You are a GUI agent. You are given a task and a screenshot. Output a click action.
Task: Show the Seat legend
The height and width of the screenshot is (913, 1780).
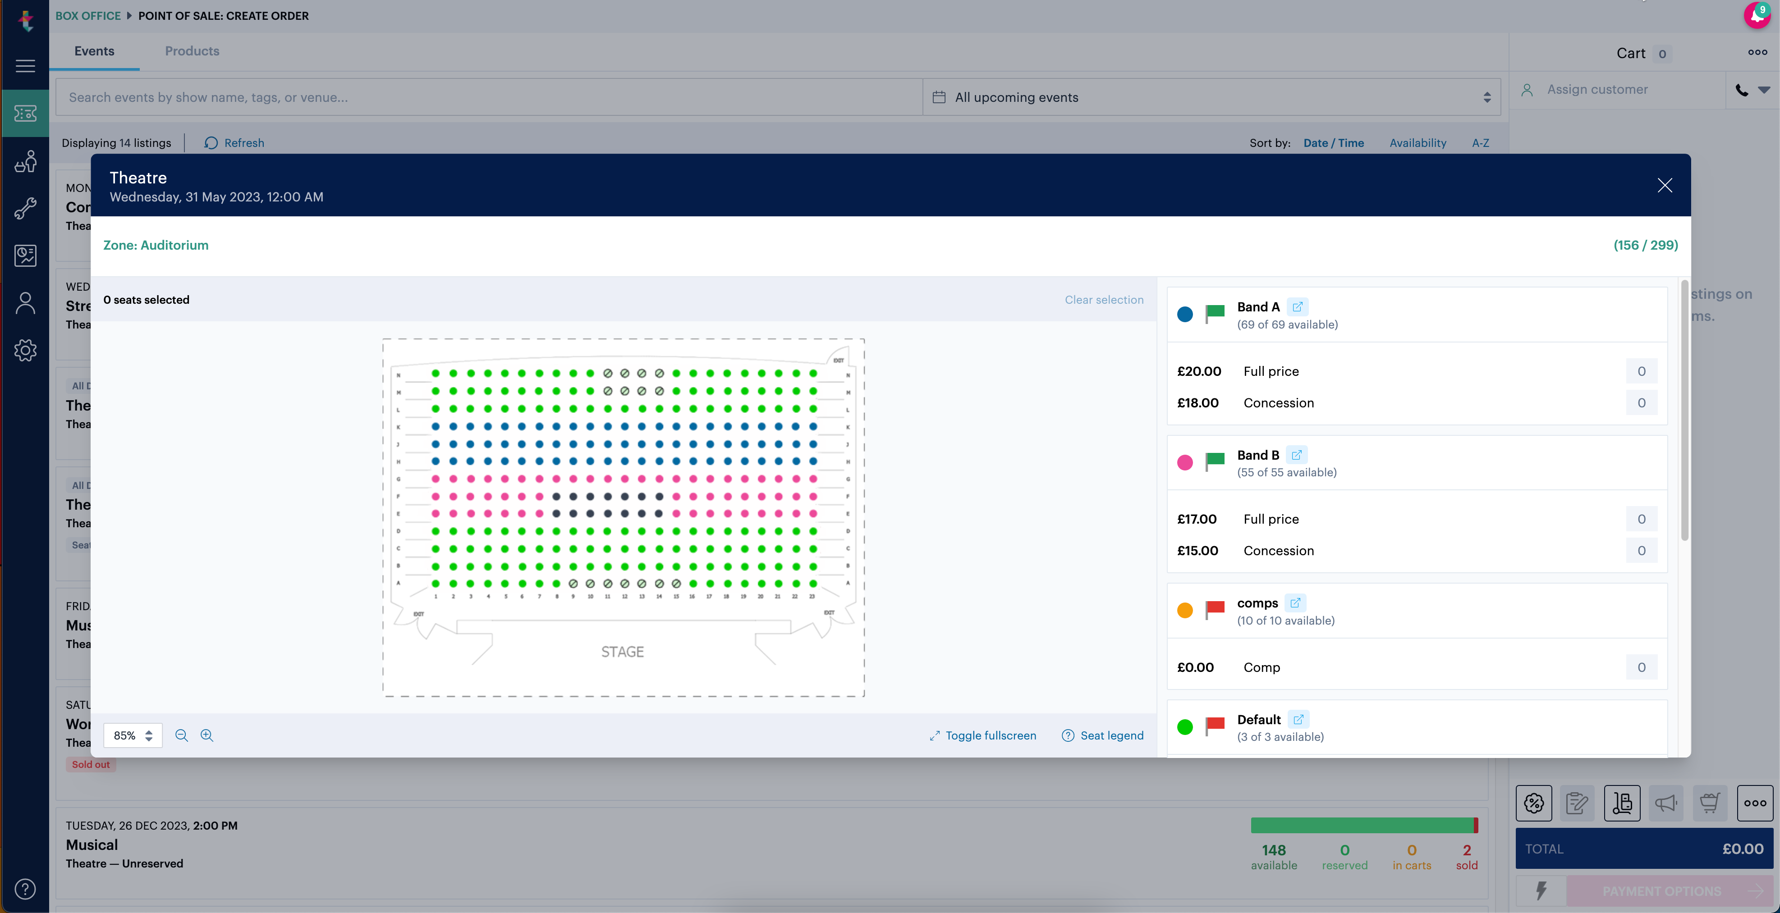(1103, 735)
